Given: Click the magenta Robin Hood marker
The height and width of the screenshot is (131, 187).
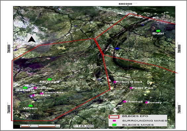Looking at the screenshot, I should click(x=115, y=82).
